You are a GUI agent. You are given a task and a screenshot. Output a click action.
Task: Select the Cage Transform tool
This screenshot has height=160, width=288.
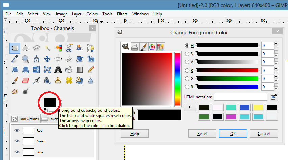47,70
